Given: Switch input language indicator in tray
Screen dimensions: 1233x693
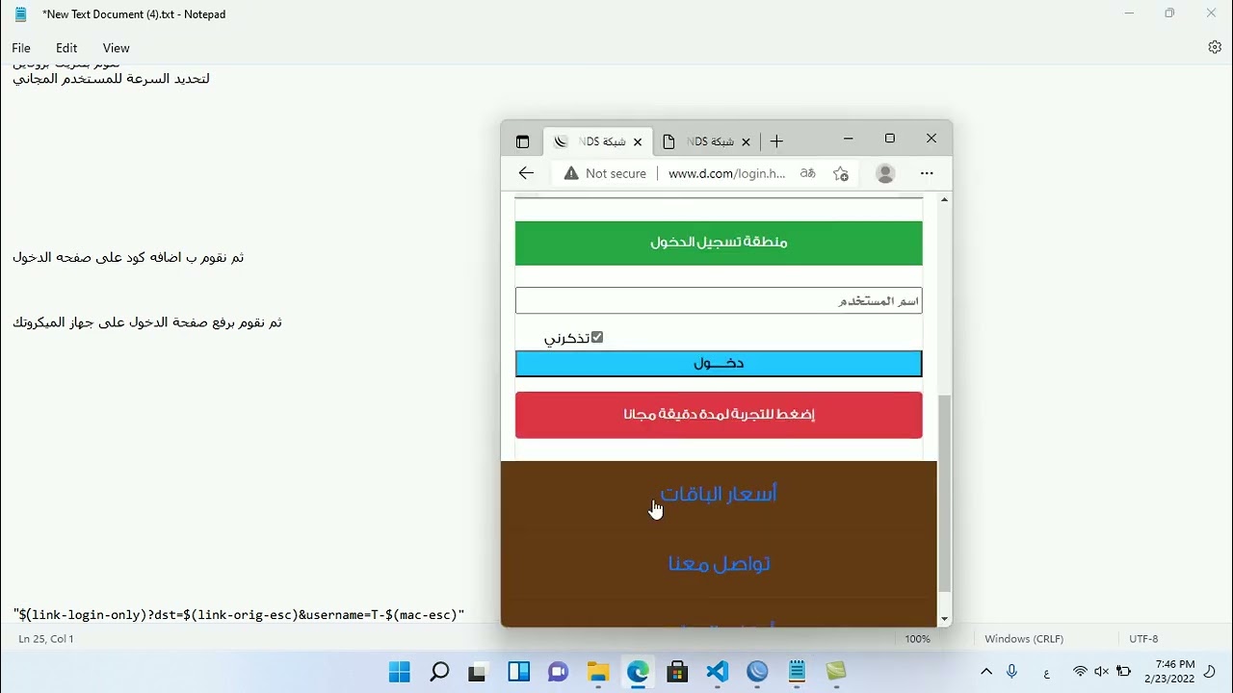Looking at the screenshot, I should (x=1046, y=672).
